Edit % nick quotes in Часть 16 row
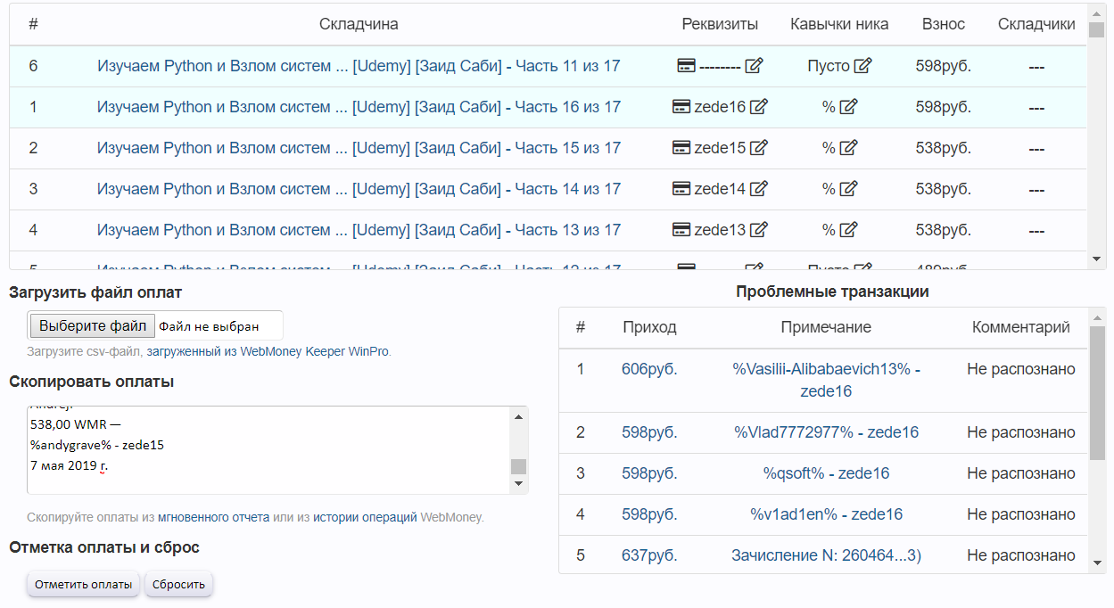The width and height of the screenshot is (1114, 608). point(848,107)
